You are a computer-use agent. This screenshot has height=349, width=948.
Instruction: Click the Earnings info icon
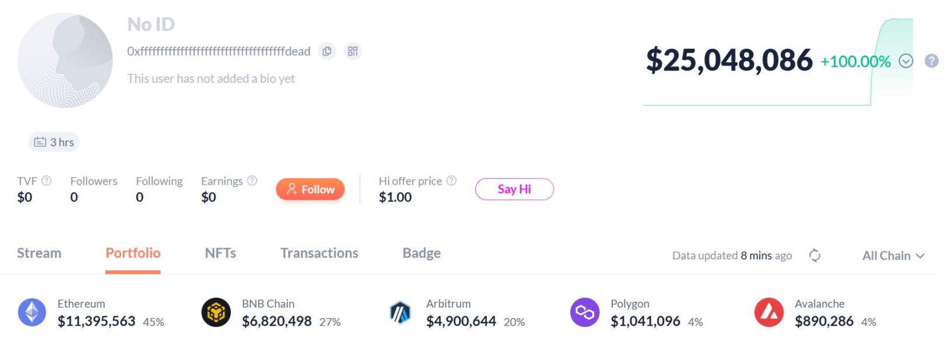click(x=252, y=181)
